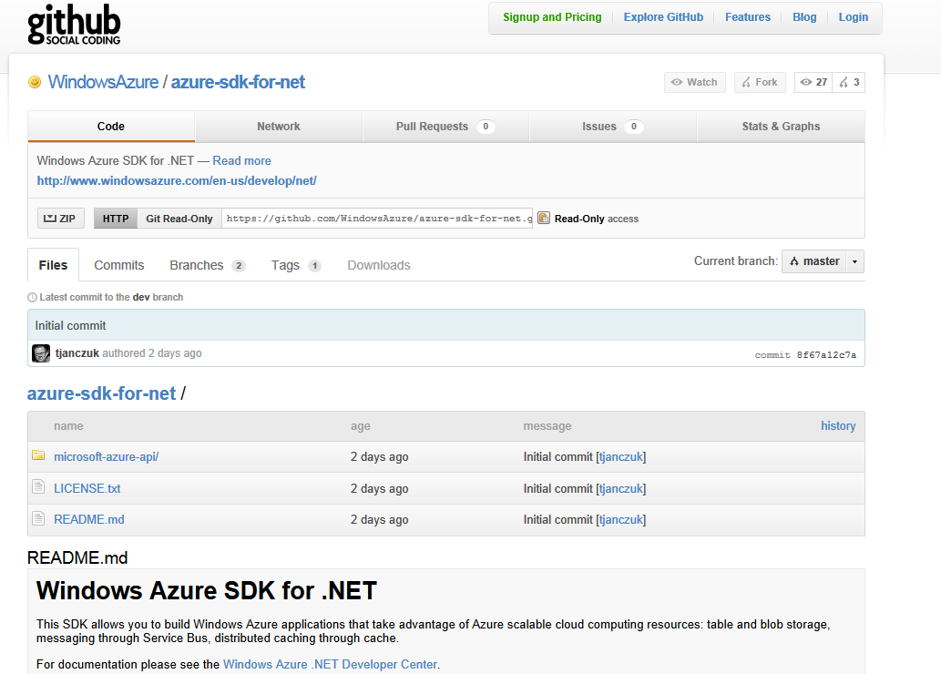Open the master branch dropdown
The image size is (941, 674).
point(823,261)
